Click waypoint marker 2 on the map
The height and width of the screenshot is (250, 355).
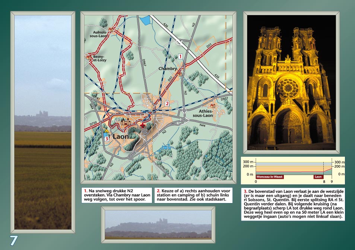[x=167, y=104]
